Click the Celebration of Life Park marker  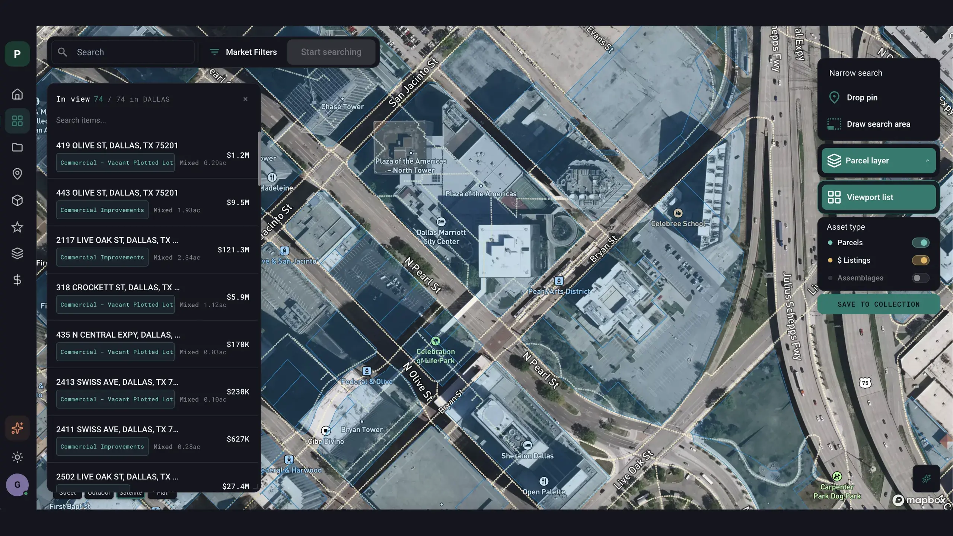point(436,341)
